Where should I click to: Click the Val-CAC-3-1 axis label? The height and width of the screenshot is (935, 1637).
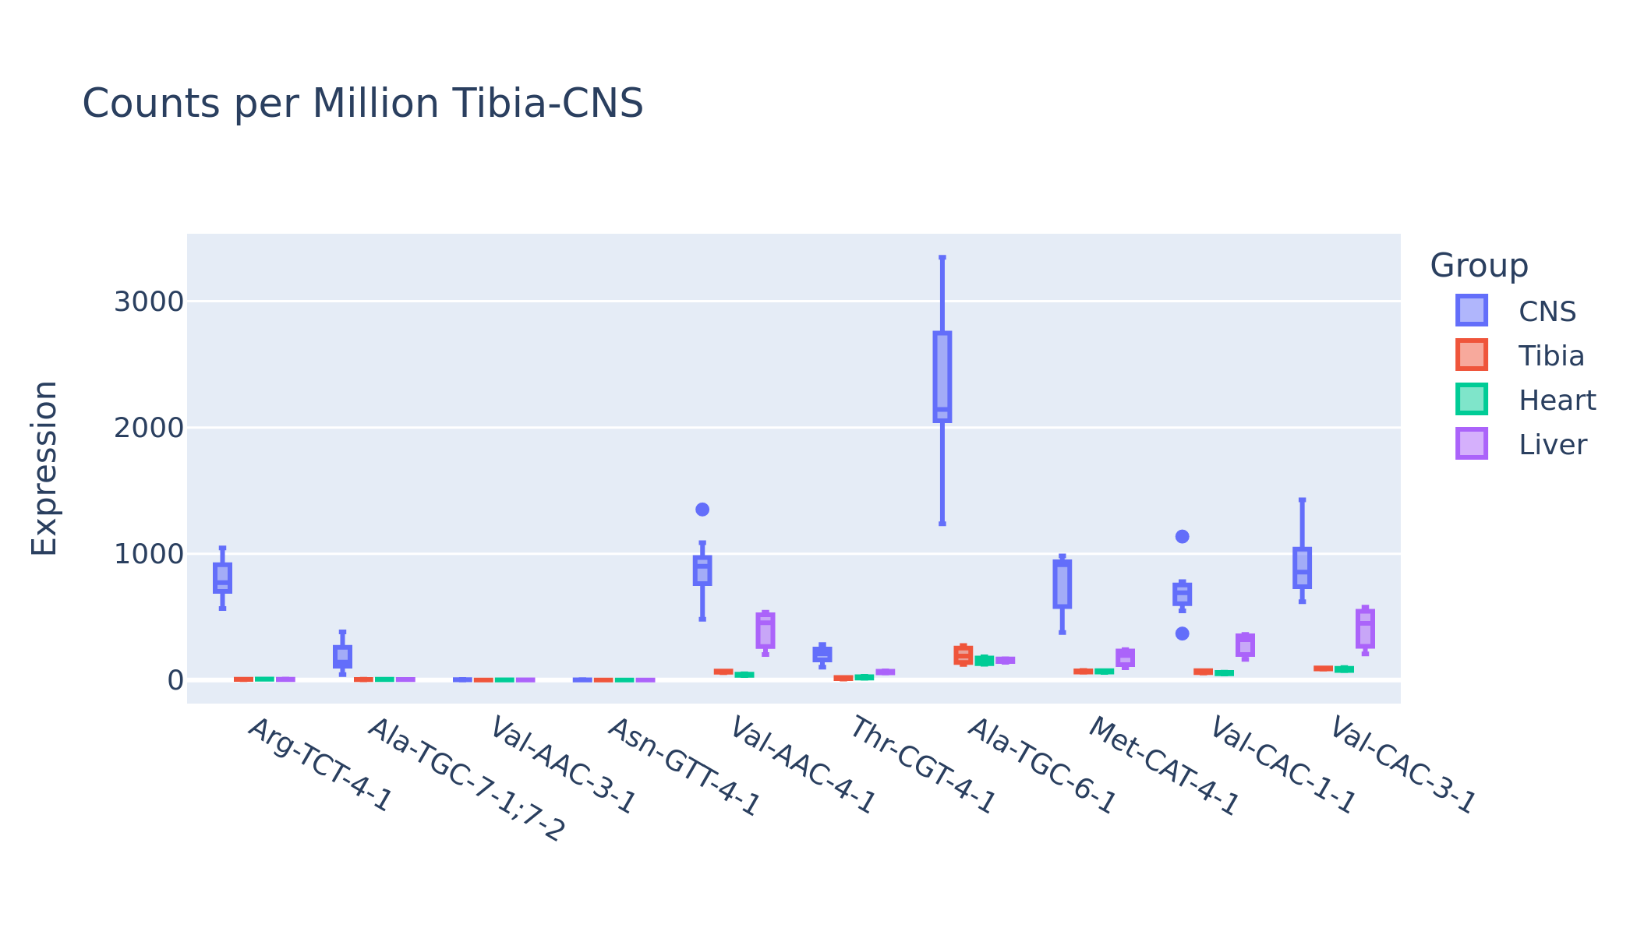(1402, 765)
